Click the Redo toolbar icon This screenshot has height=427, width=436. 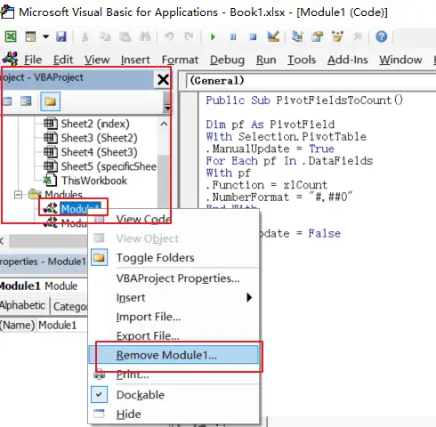(189, 36)
